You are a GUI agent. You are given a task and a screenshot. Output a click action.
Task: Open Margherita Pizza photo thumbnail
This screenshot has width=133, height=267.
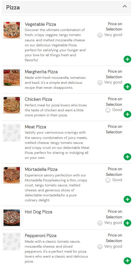pyautogui.click(x=12, y=78)
